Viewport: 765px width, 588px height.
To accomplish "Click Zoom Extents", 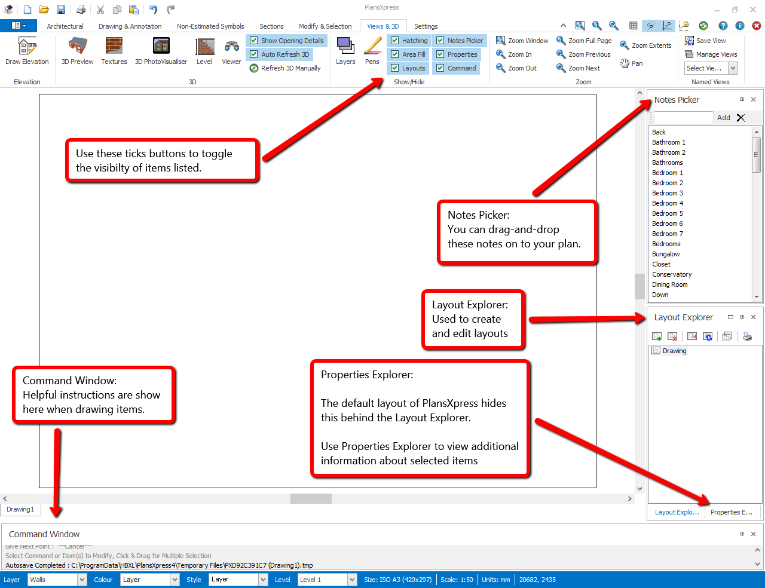I will pyautogui.click(x=645, y=45).
